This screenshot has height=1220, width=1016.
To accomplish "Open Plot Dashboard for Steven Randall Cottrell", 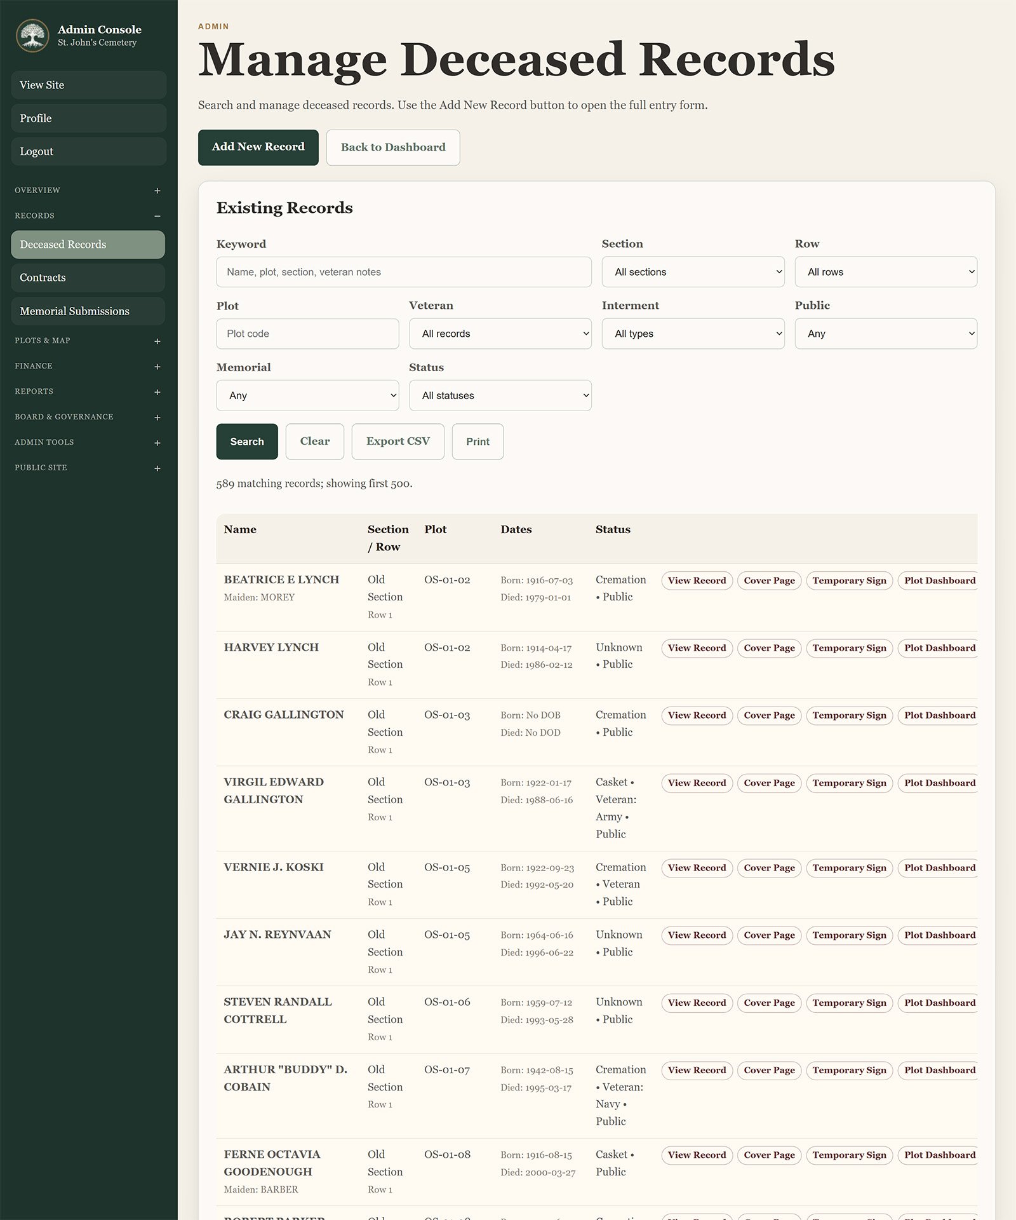I will pyautogui.click(x=939, y=1003).
